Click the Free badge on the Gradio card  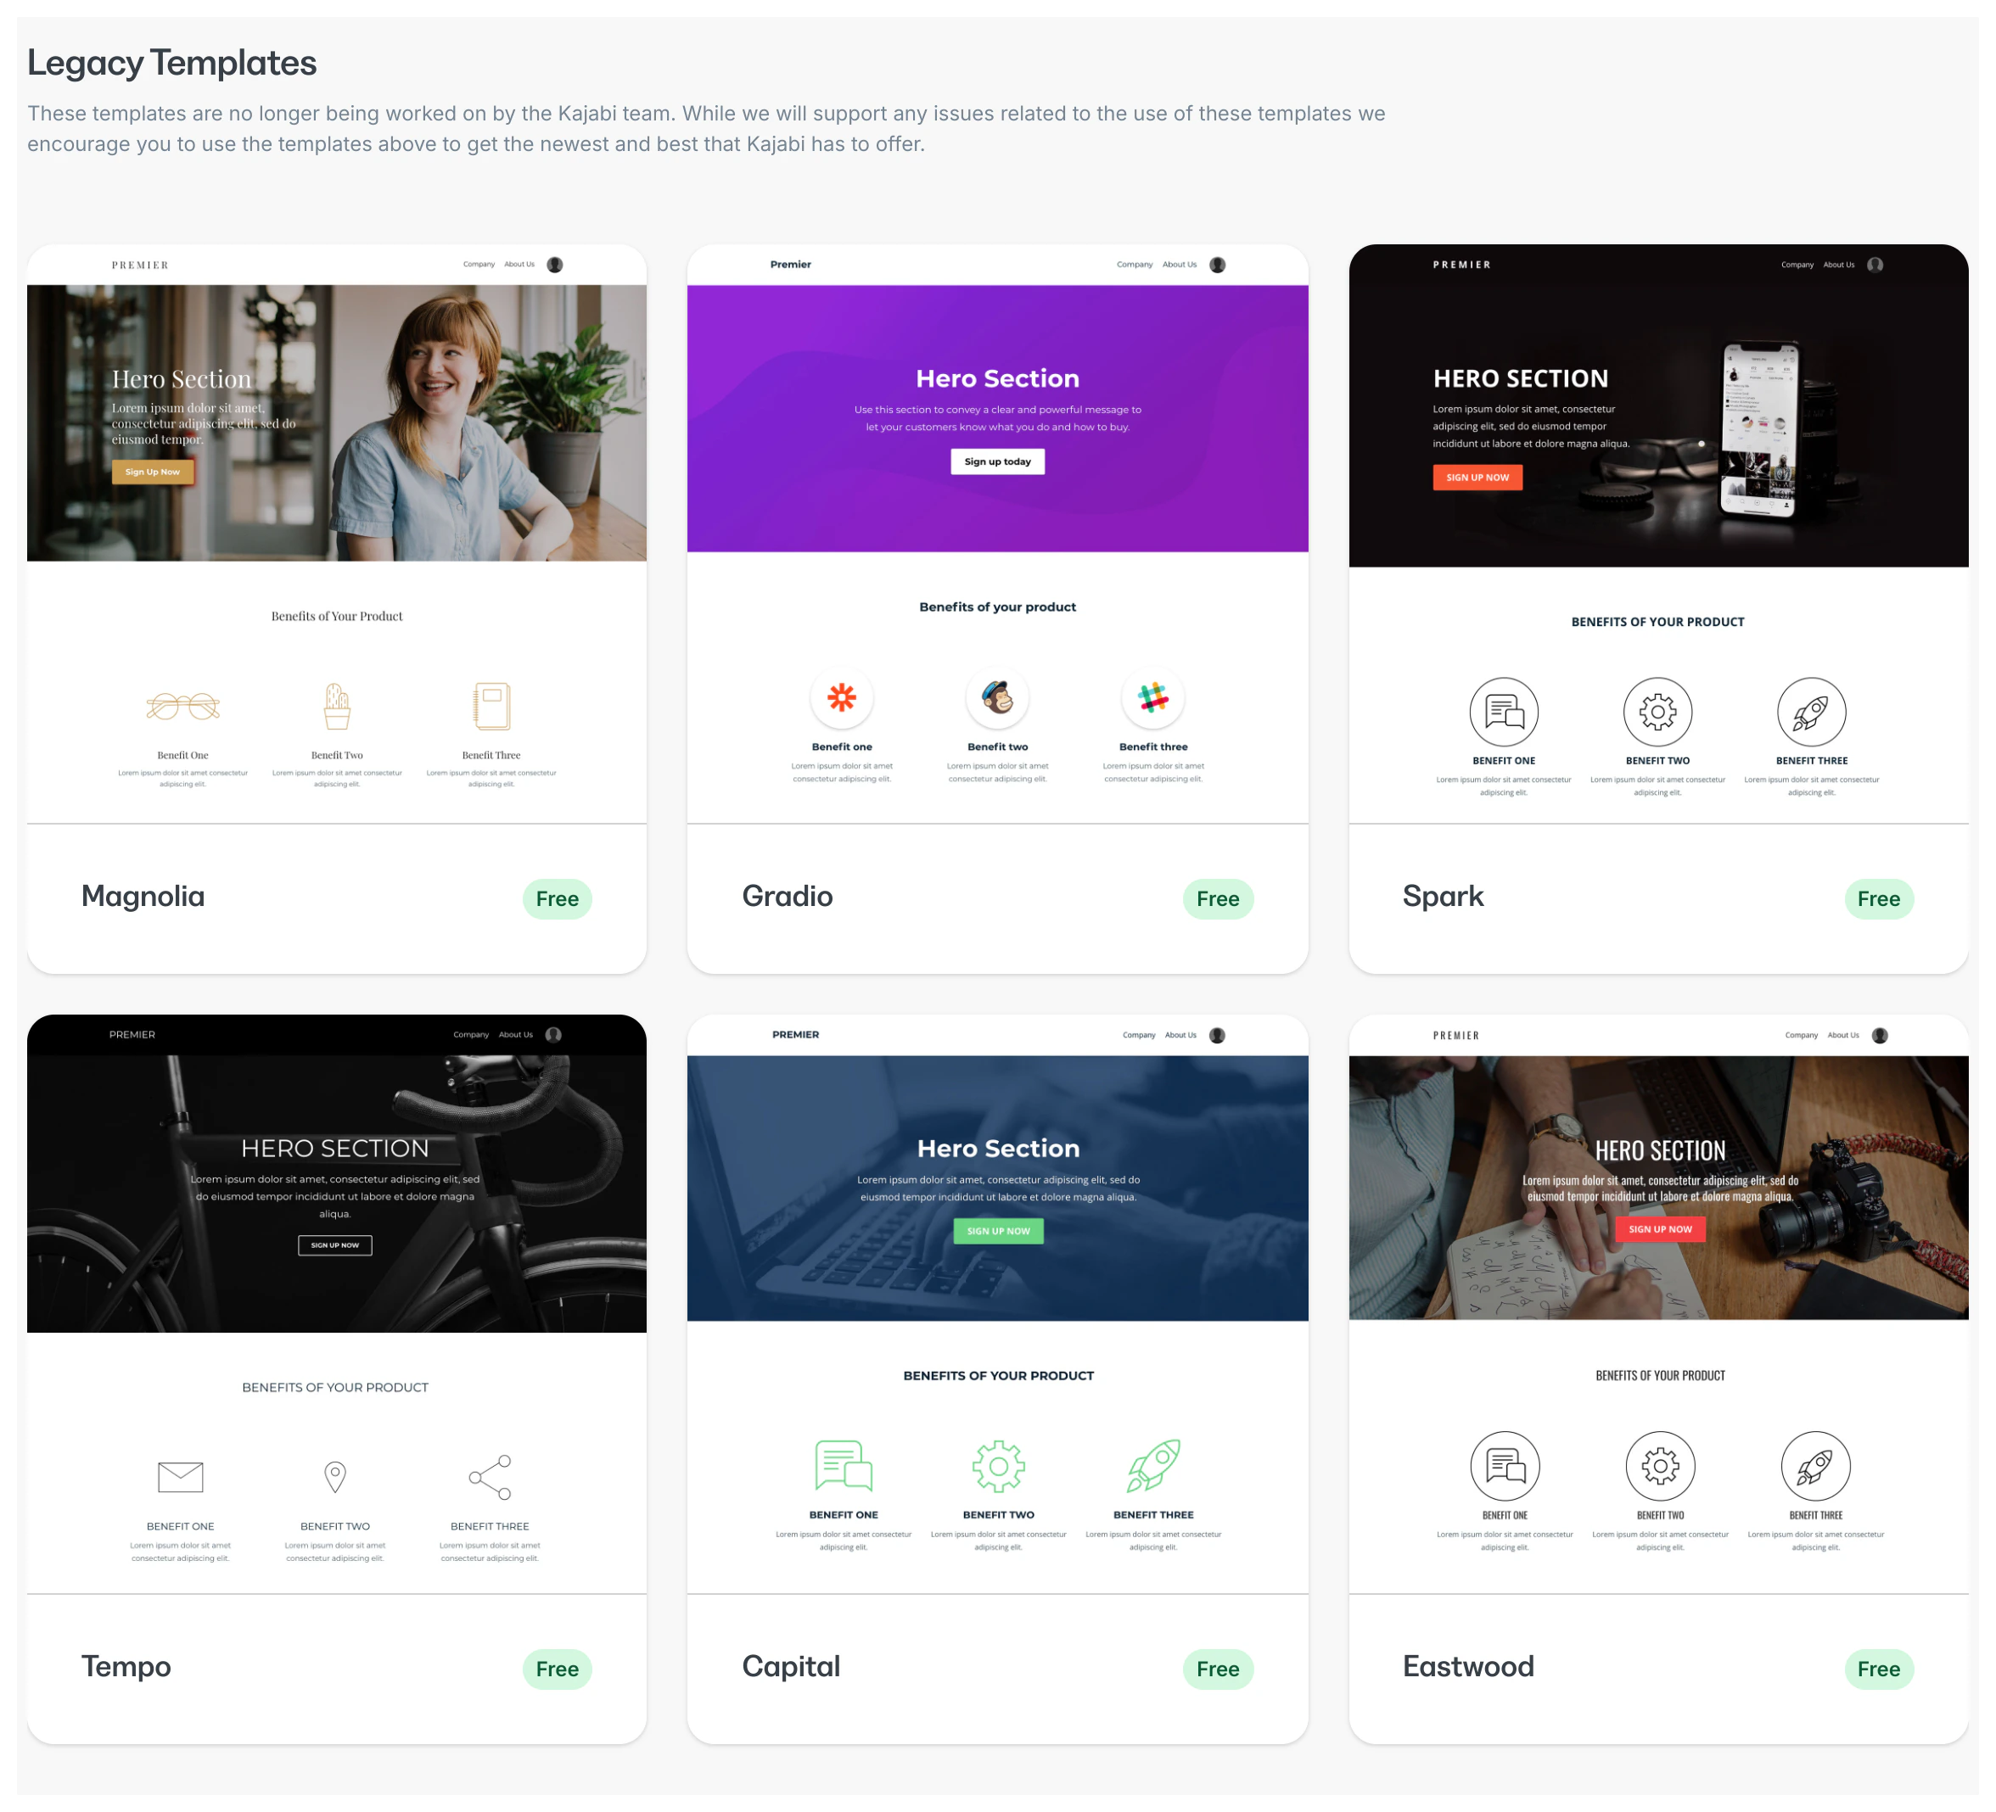1217,898
